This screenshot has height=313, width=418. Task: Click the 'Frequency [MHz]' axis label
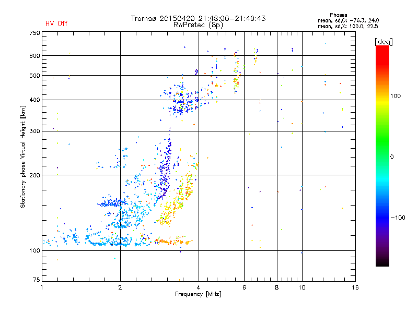pyautogui.click(x=198, y=294)
